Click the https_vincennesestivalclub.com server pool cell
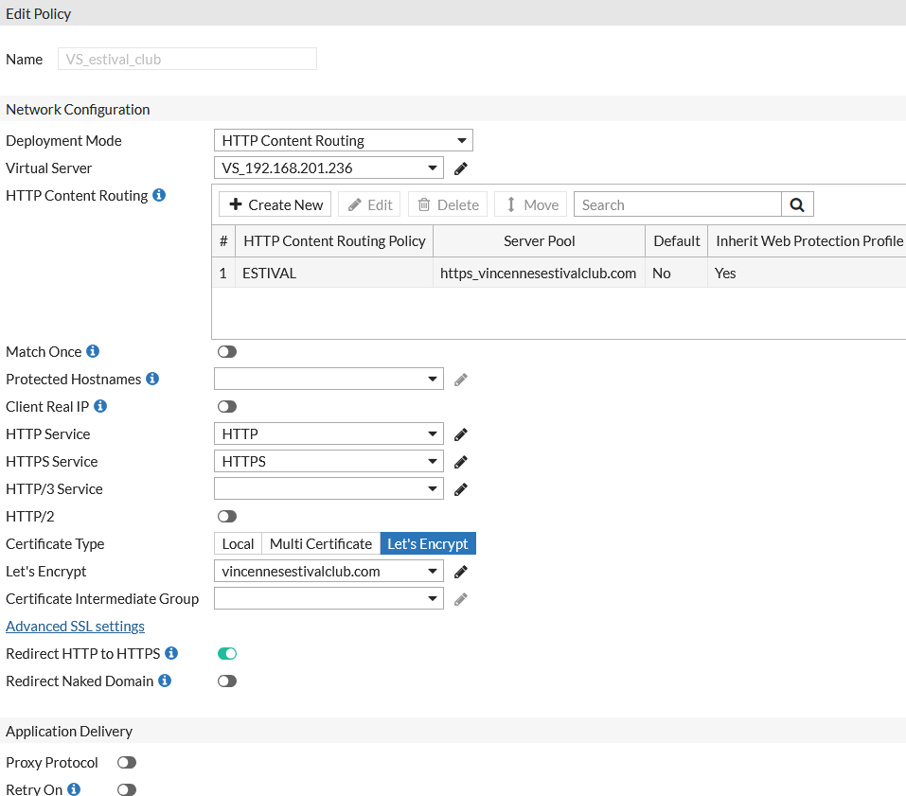 [538, 273]
